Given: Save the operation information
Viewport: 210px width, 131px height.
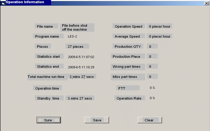Looking at the screenshot, I should 97,120.
